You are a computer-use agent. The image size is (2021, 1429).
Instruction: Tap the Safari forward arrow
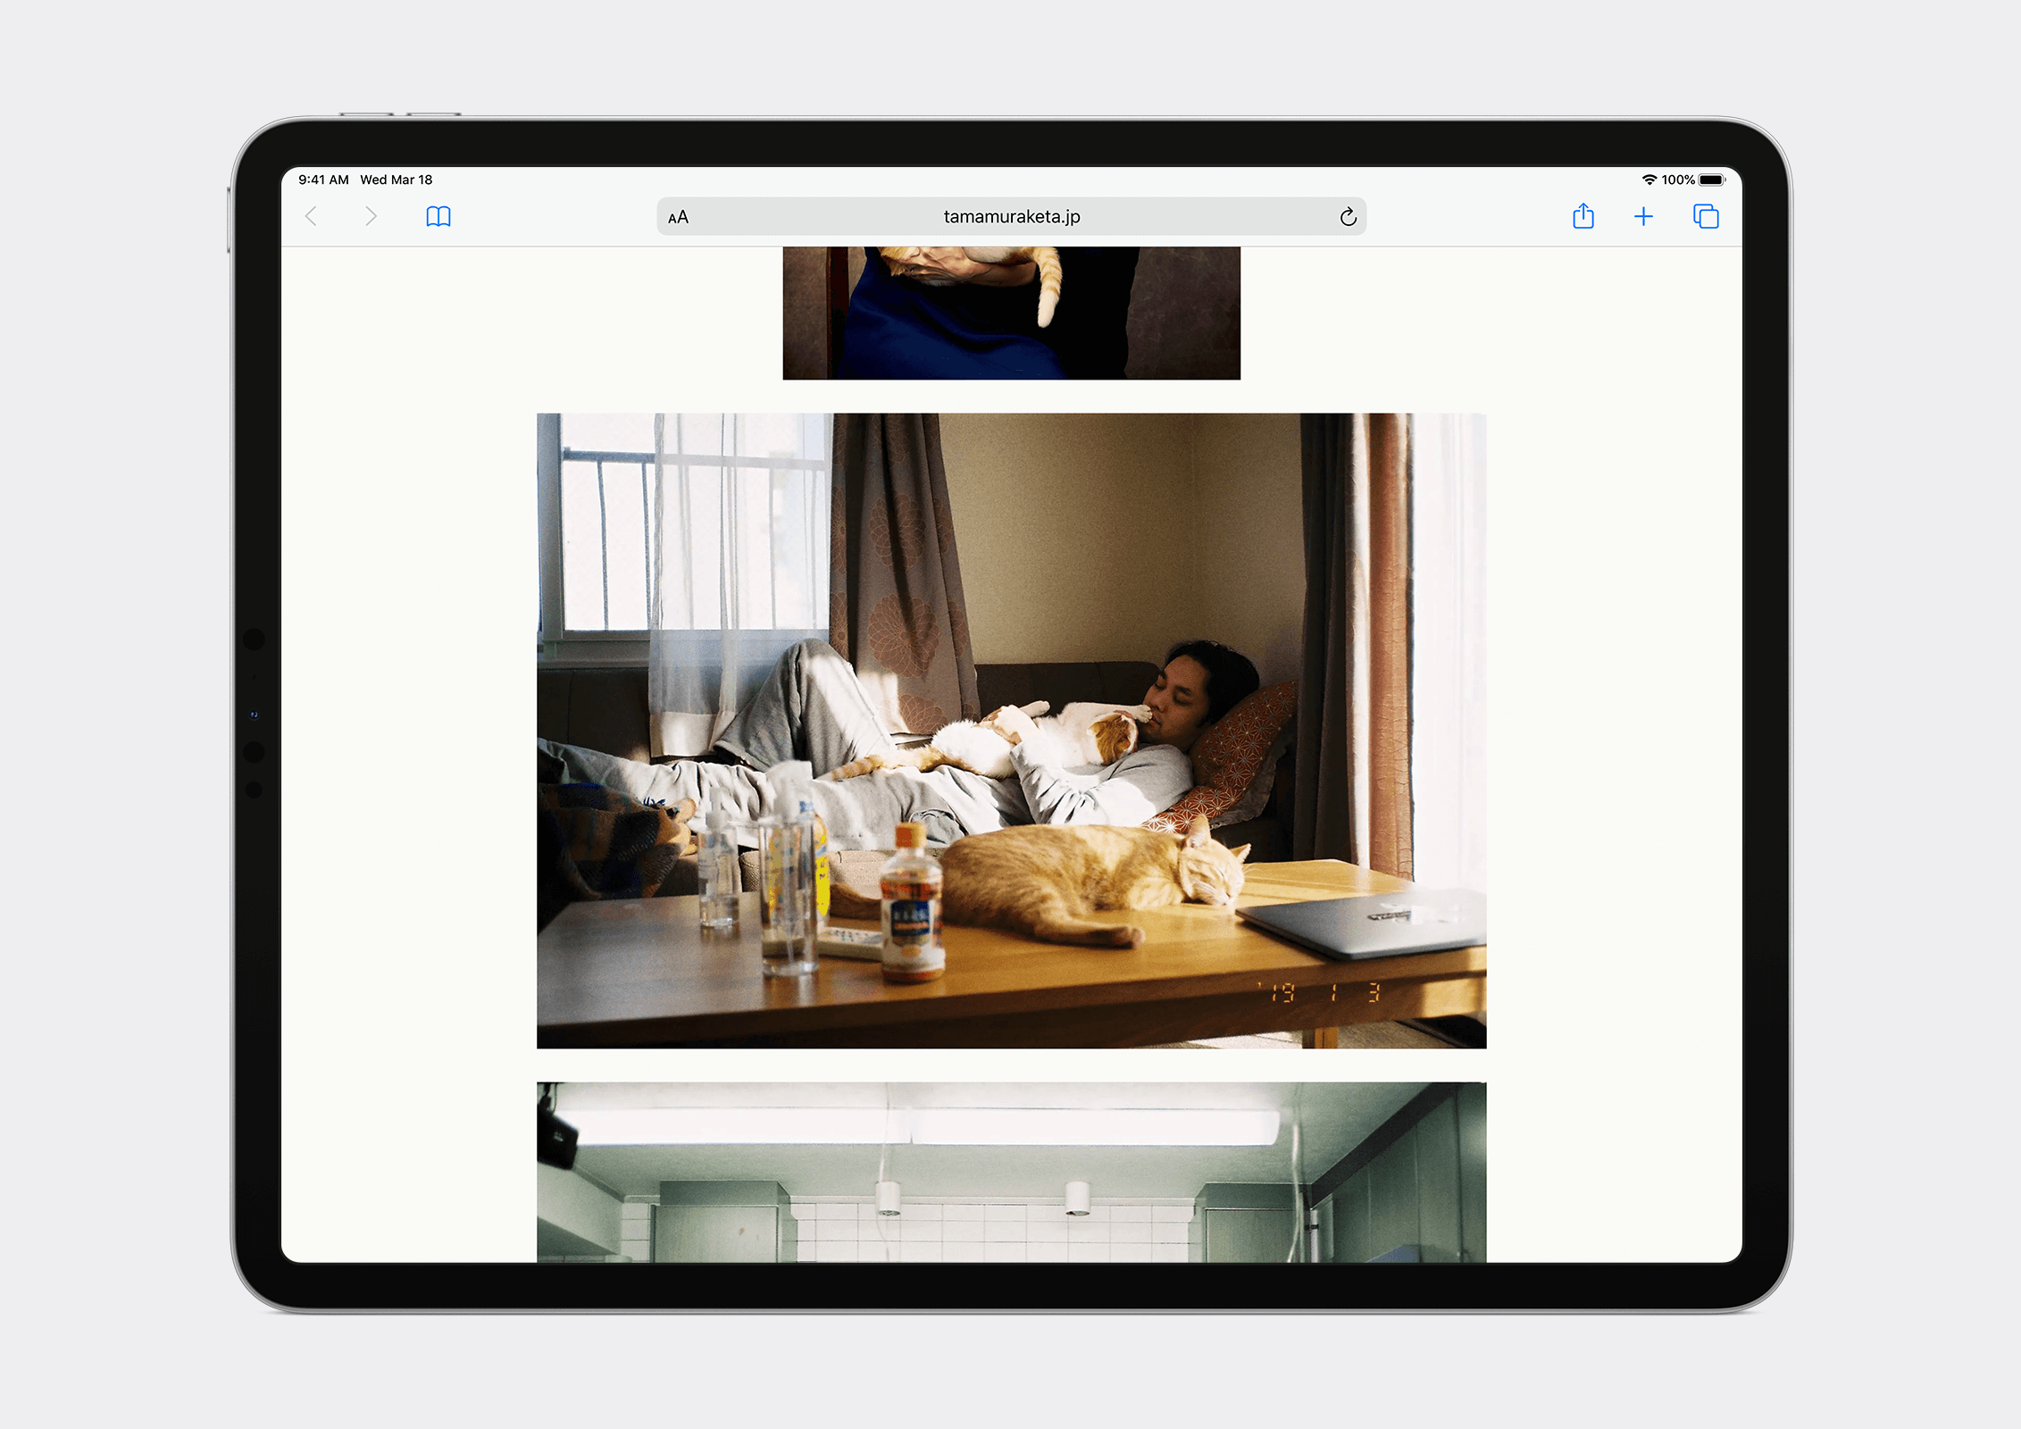tap(371, 216)
